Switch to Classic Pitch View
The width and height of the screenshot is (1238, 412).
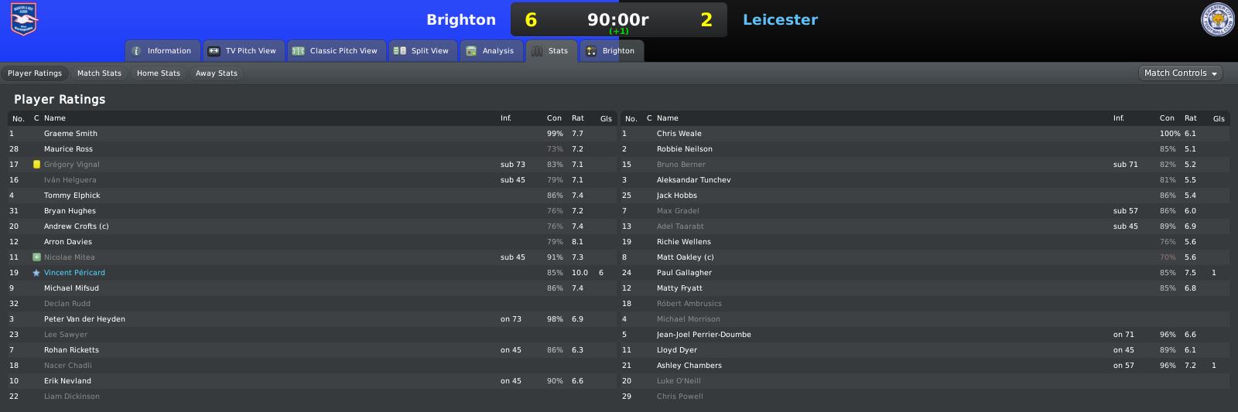coord(337,51)
